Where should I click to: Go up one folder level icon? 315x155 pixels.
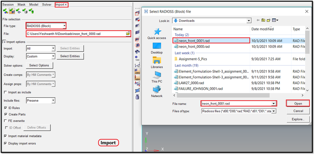coord(263,20)
